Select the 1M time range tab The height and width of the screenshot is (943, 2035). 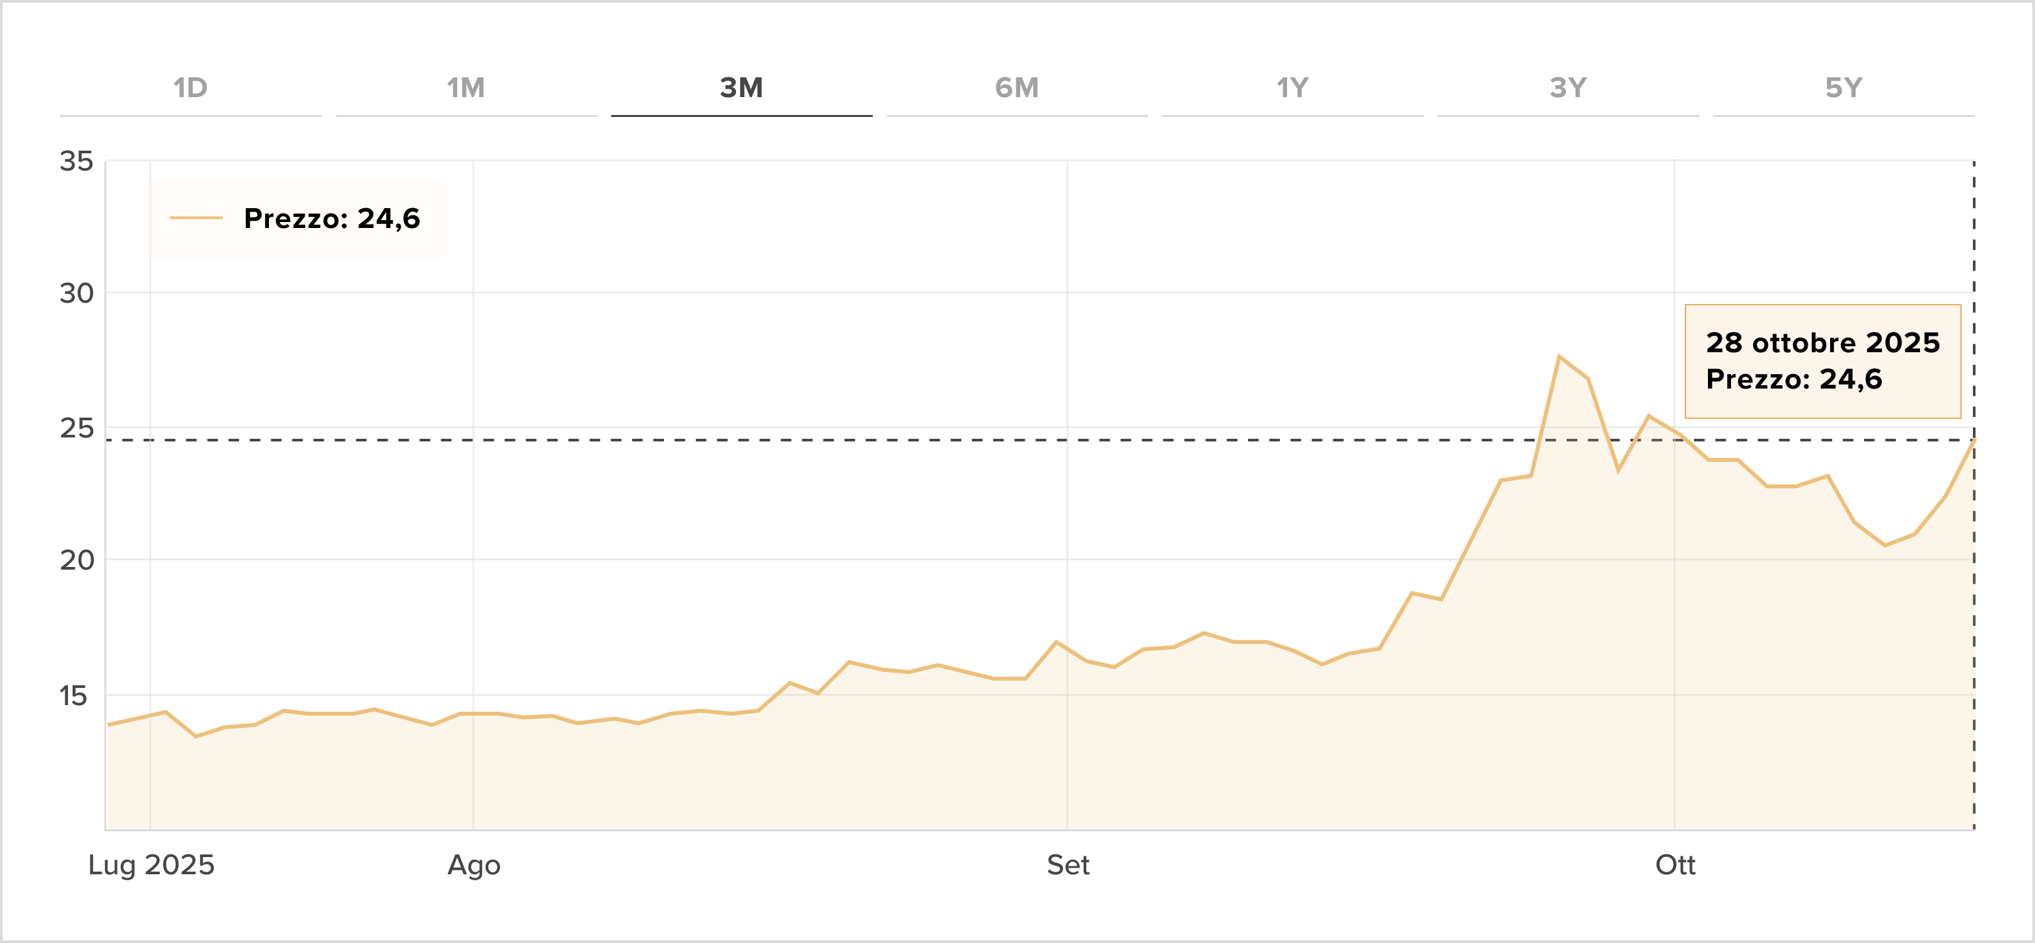pos(466,88)
